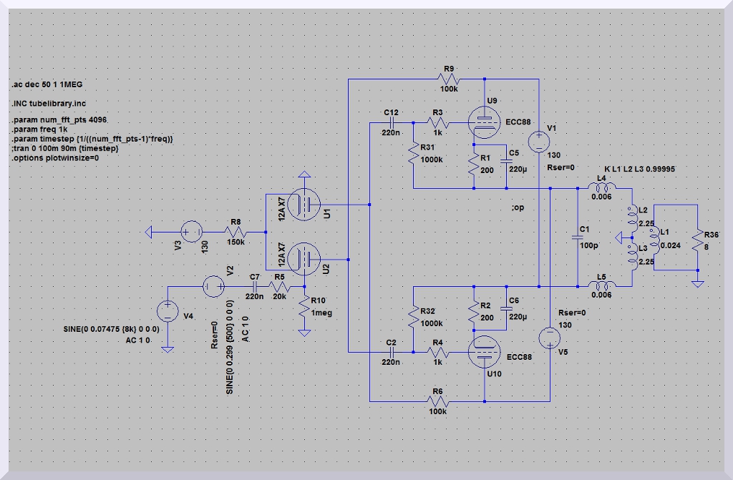Screen dimensions: 733x480
Task: Select the V4 sine source symbol
Action: [167, 311]
